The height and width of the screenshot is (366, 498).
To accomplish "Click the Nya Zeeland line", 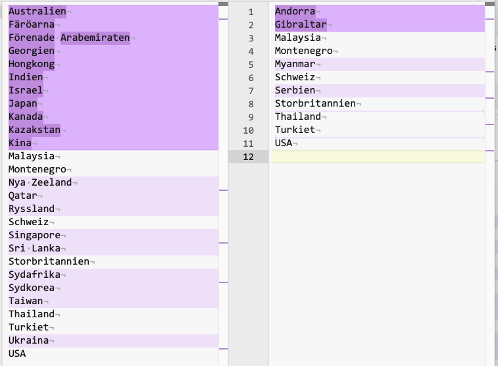I will [39, 182].
